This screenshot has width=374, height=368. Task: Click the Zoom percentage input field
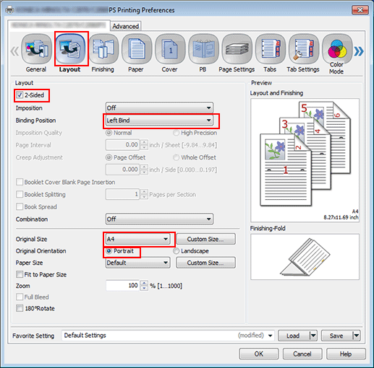point(122,286)
